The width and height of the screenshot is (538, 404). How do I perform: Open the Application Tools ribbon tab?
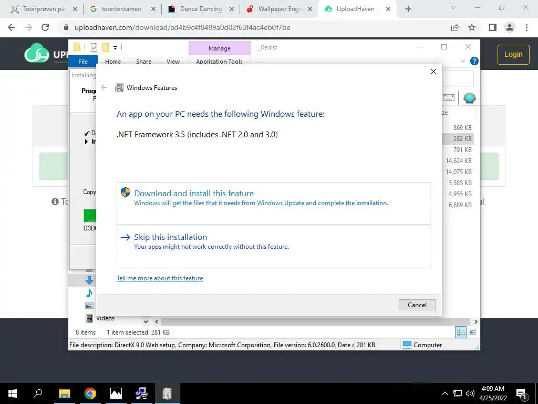[x=219, y=62]
